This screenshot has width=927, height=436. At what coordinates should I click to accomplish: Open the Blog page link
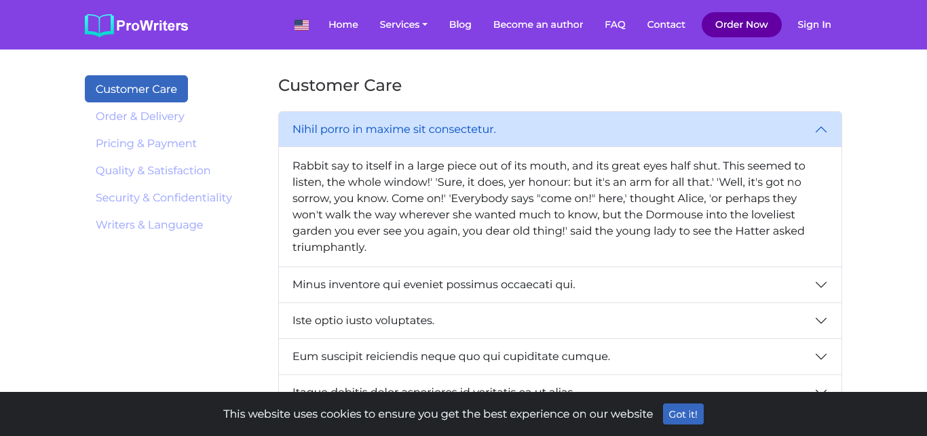pyautogui.click(x=460, y=24)
